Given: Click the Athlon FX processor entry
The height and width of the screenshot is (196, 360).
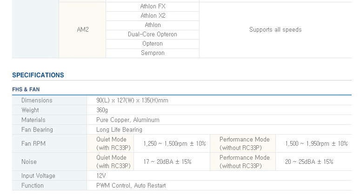Looking at the screenshot, I should tap(153, 7).
